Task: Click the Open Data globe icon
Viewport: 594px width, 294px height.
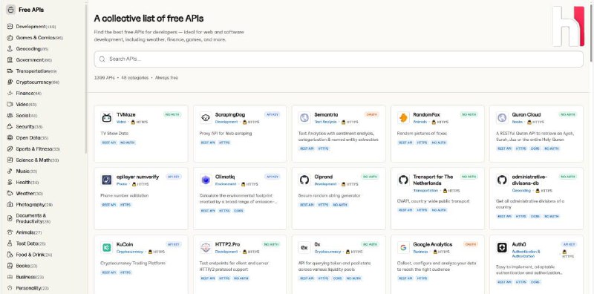Action: [x=10, y=138]
